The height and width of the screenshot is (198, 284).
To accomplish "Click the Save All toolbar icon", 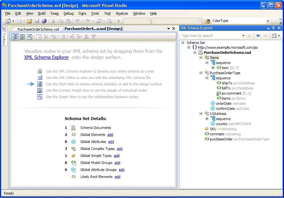I will pyautogui.click(x=44, y=21).
